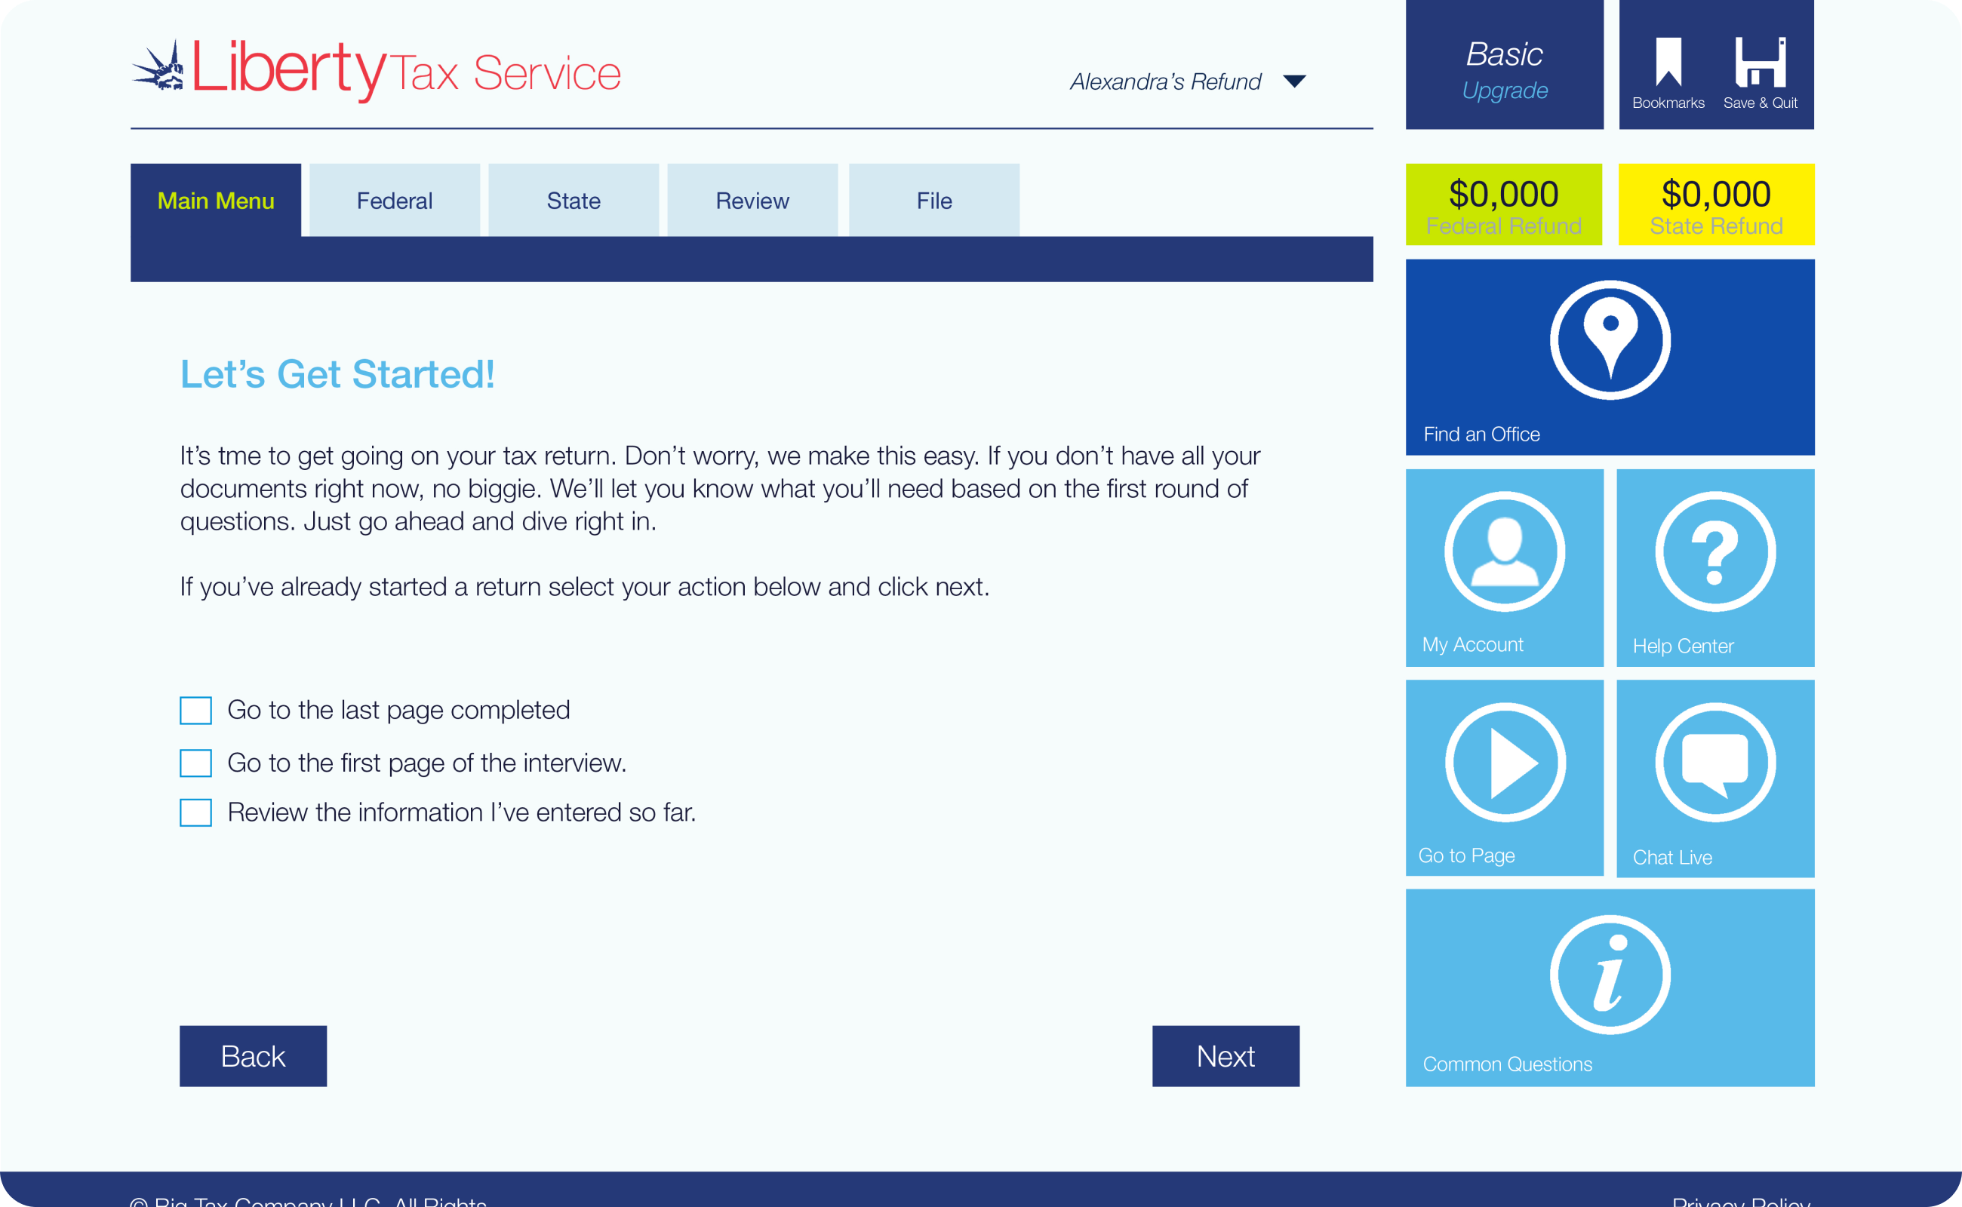Click the Liberty Tax Service logo
This screenshot has width=1962, height=1207.
point(376,69)
